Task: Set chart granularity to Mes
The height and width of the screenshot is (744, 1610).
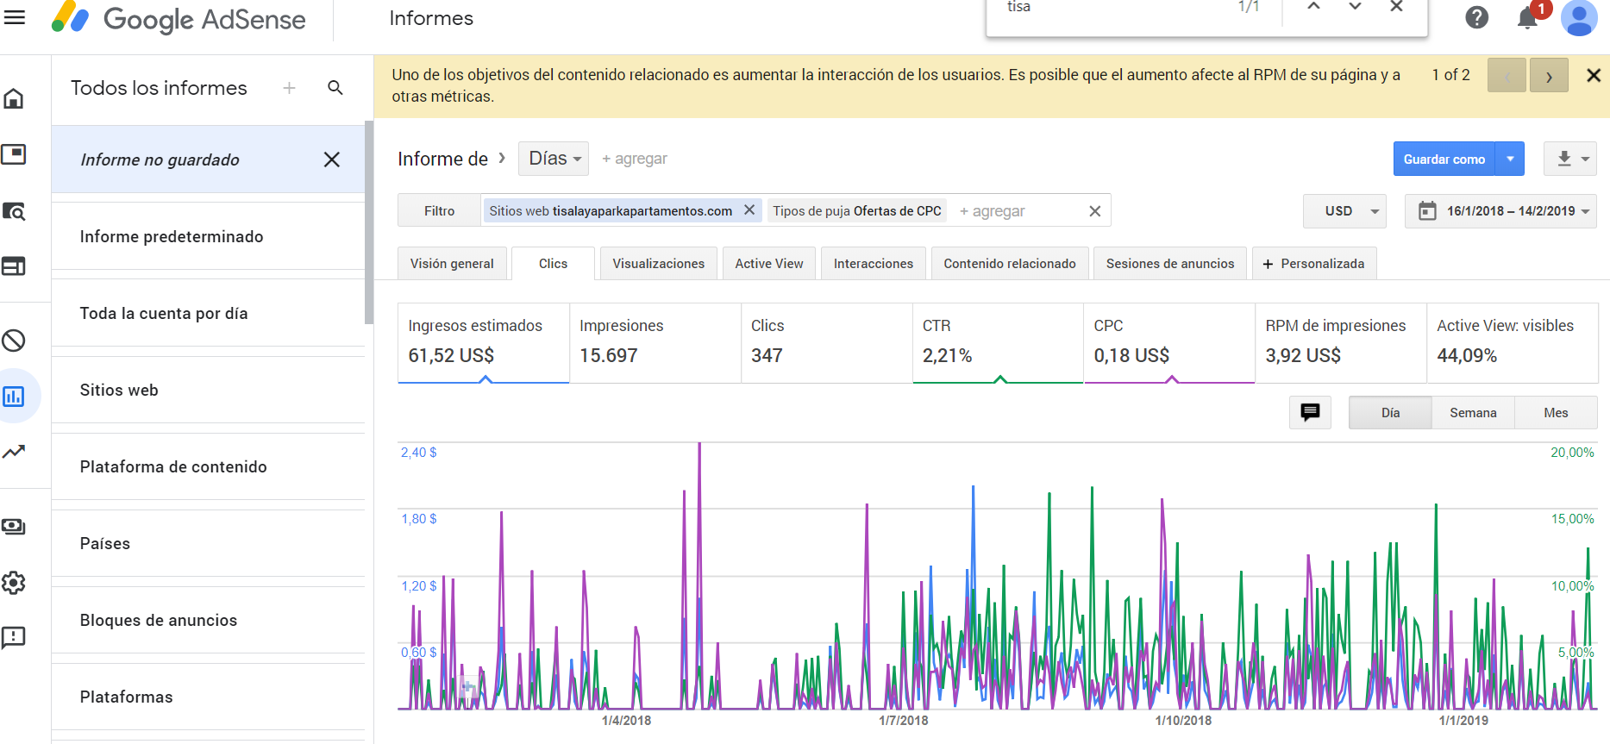Action: (1556, 413)
